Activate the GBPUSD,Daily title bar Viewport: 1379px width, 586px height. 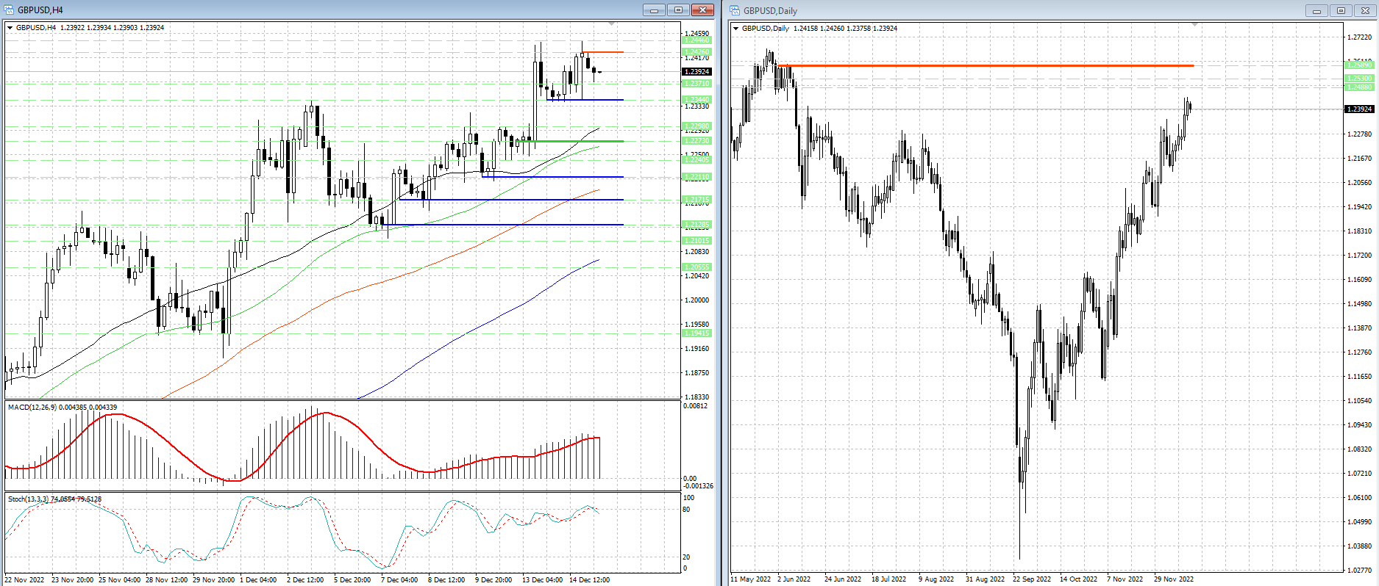tap(1030, 10)
